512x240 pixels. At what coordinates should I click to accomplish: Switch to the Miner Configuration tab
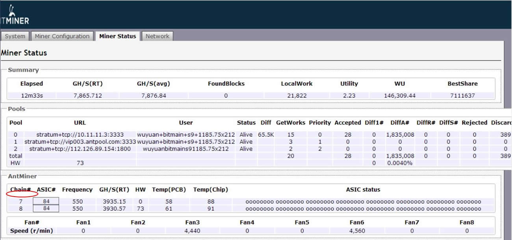click(62, 36)
